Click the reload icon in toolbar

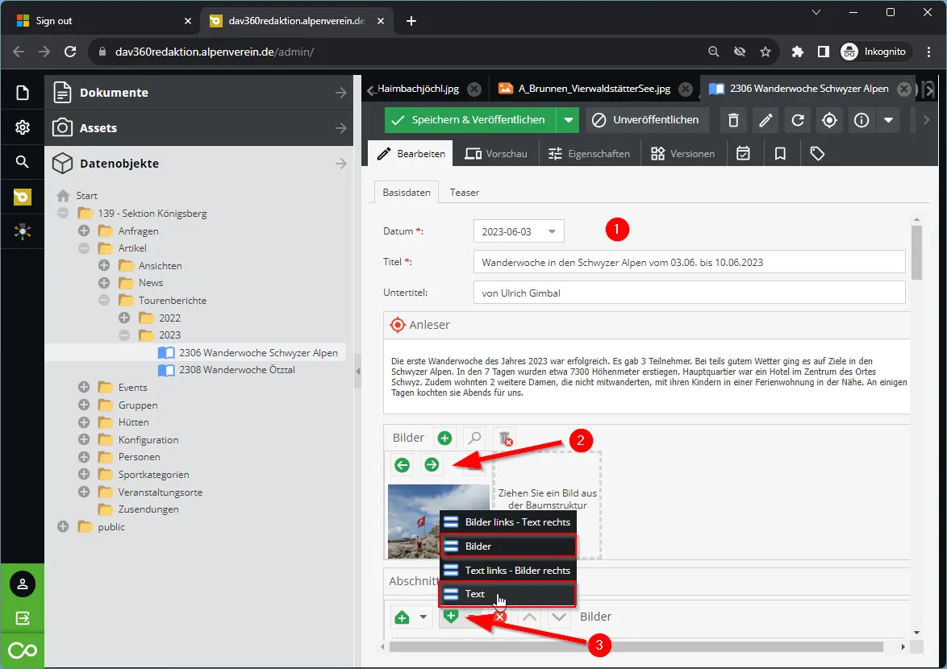coord(798,120)
